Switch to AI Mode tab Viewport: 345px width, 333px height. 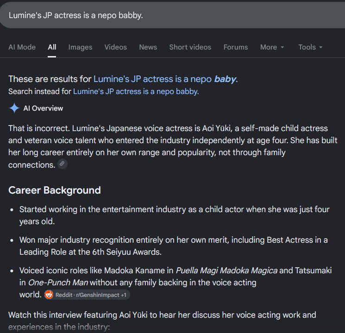click(x=22, y=47)
